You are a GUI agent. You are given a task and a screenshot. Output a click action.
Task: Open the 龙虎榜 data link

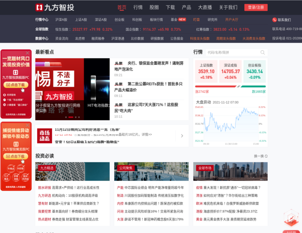[x=80, y=39]
